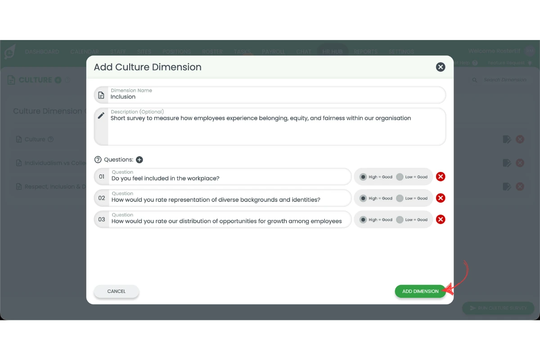Click the Cancel button
The image size is (540, 360).
click(x=117, y=292)
